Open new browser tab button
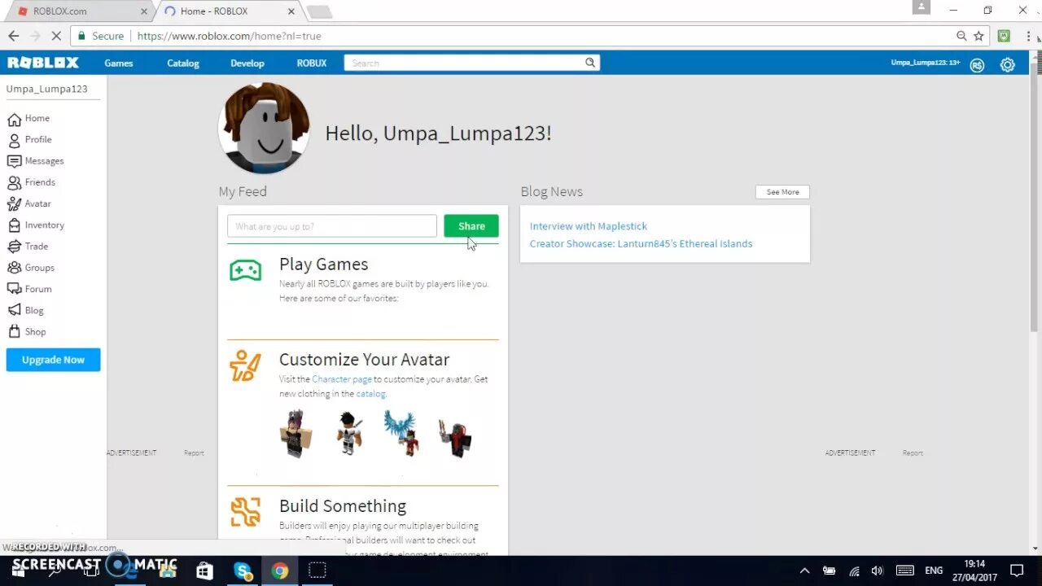 pyautogui.click(x=319, y=11)
